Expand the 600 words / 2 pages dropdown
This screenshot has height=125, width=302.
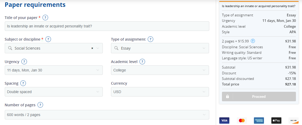point(107,115)
